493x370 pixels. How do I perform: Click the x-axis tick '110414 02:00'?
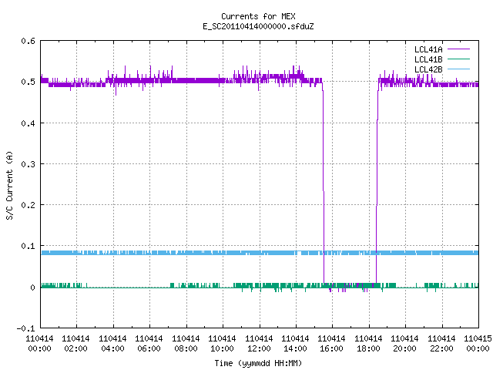tap(75, 344)
